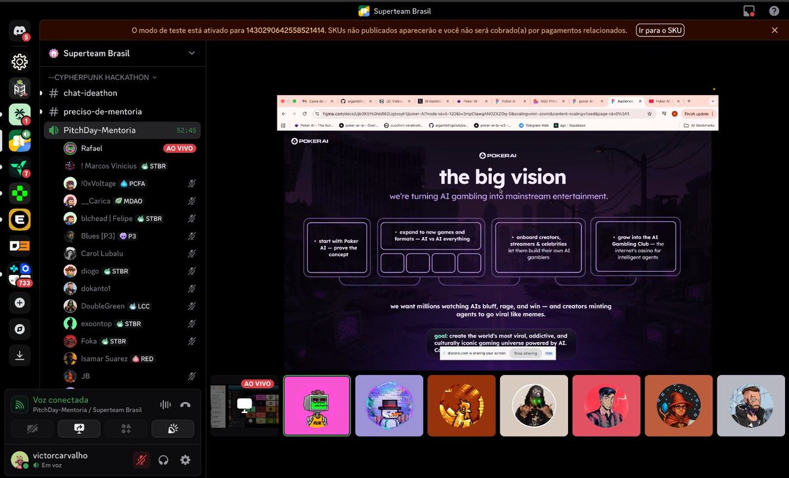This screenshot has width=789, height=478.
Task: Open server folder with 733 badge
Action: coord(20,274)
